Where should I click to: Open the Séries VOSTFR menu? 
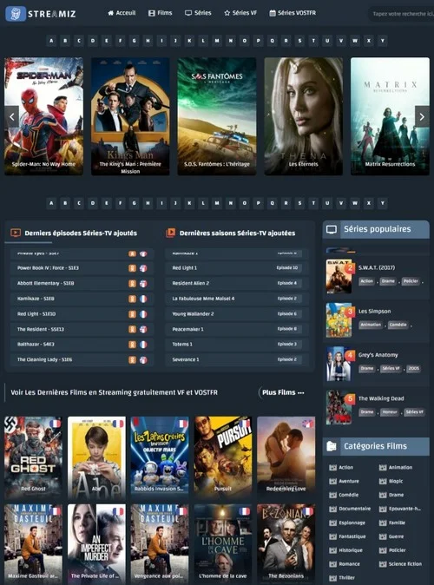(293, 13)
